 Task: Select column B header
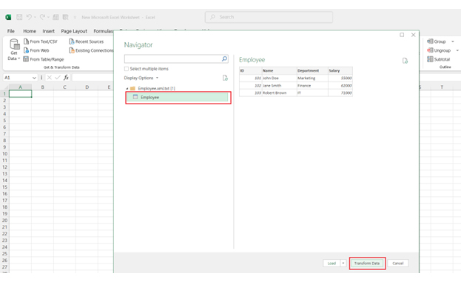tap(43, 87)
